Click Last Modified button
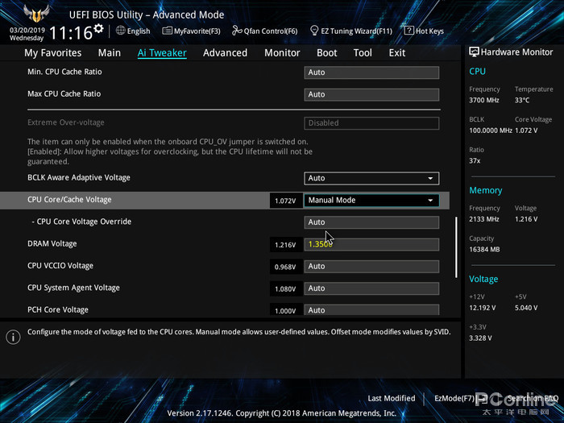The image size is (564, 423). tap(391, 398)
